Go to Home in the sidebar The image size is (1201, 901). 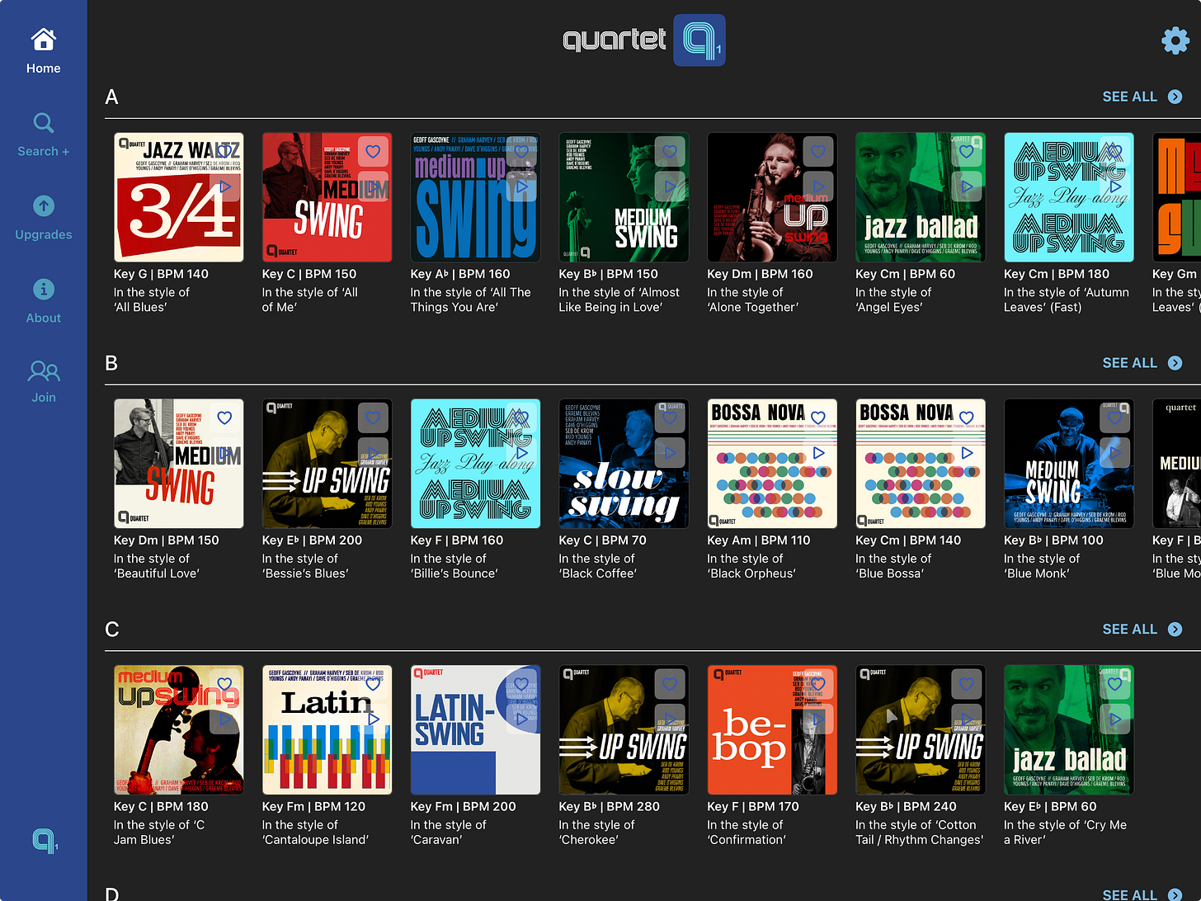pyautogui.click(x=44, y=51)
